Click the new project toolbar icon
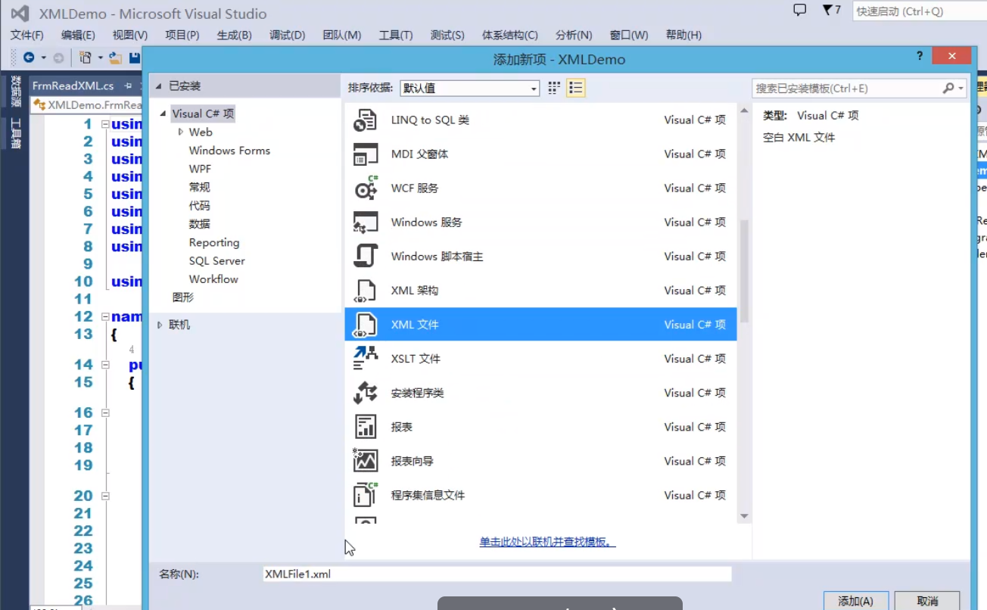Viewport: 987px width, 610px height. [86, 58]
